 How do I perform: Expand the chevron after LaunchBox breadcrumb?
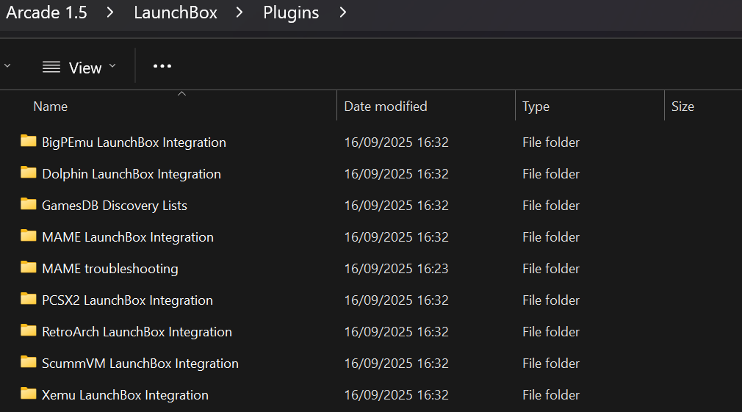coord(239,12)
